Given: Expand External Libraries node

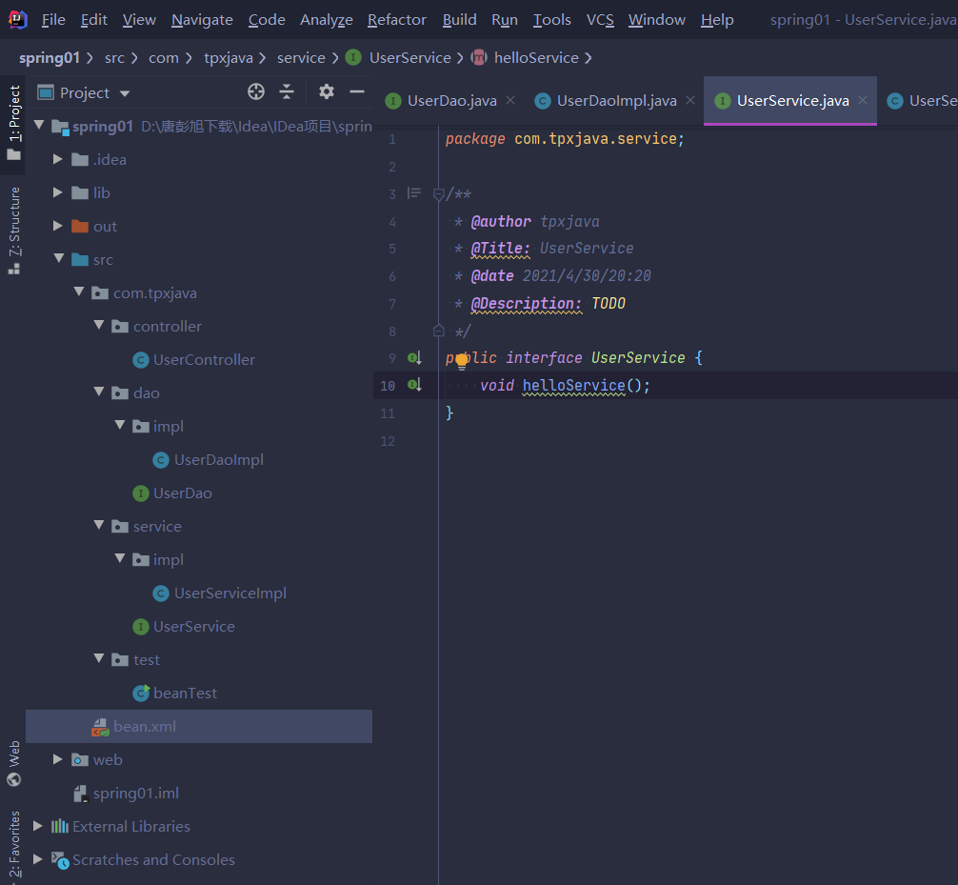Looking at the screenshot, I should pos(37,826).
